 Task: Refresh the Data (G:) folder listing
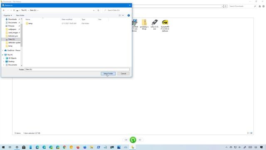98,10
